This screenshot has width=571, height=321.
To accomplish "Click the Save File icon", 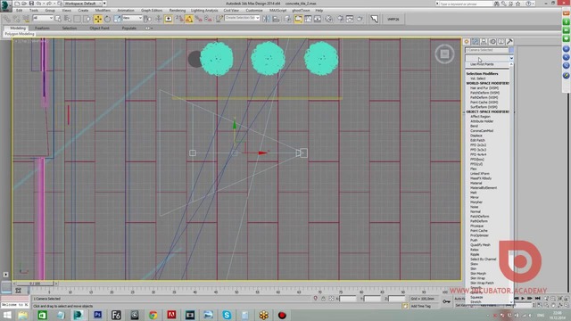I will [x=32, y=4].
